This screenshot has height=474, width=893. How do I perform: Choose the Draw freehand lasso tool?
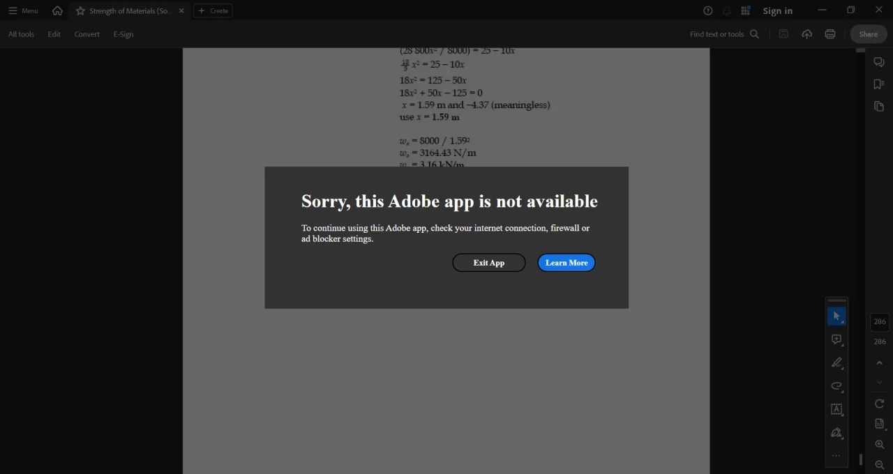(836, 386)
